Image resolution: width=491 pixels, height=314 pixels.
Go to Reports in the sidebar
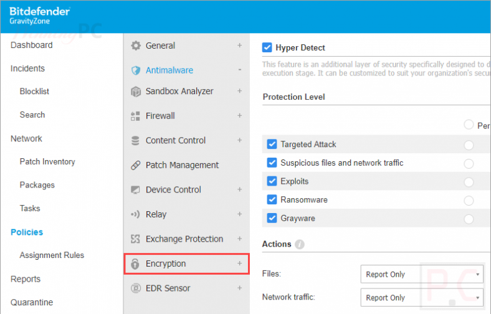[x=26, y=279]
